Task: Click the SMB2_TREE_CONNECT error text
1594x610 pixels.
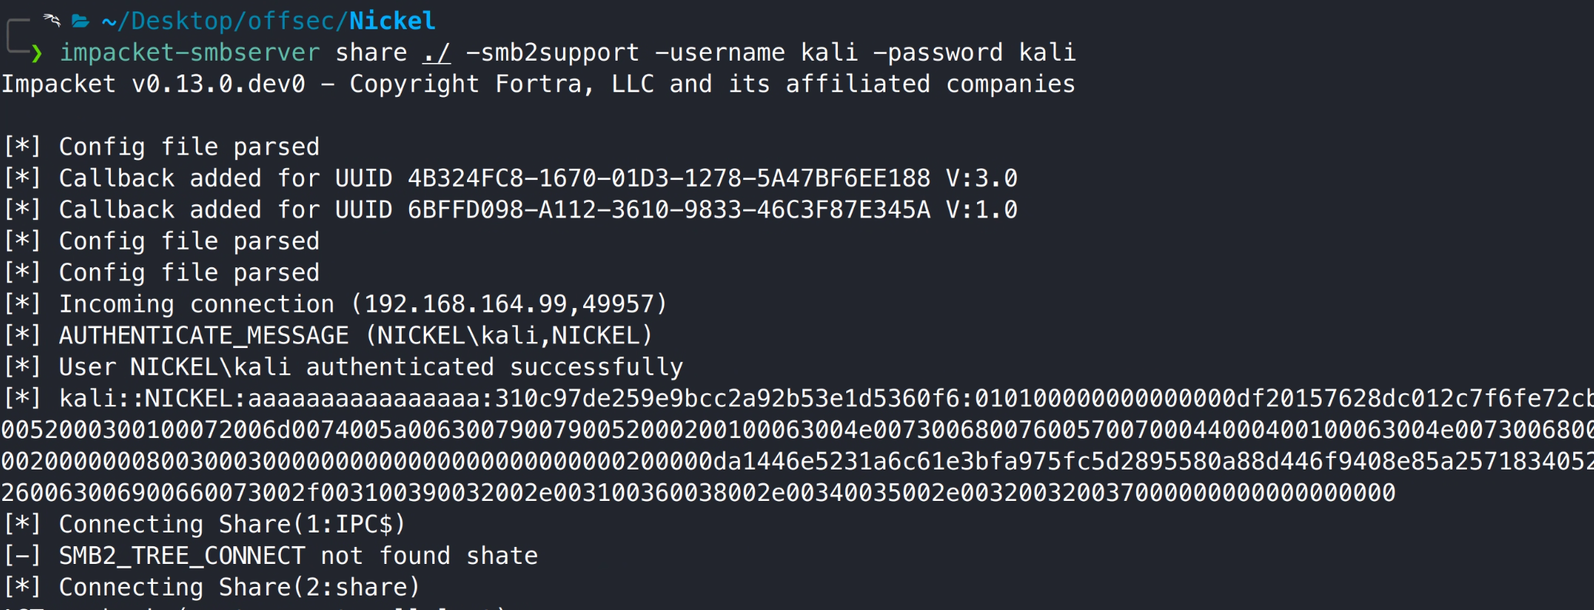Action: tap(182, 555)
